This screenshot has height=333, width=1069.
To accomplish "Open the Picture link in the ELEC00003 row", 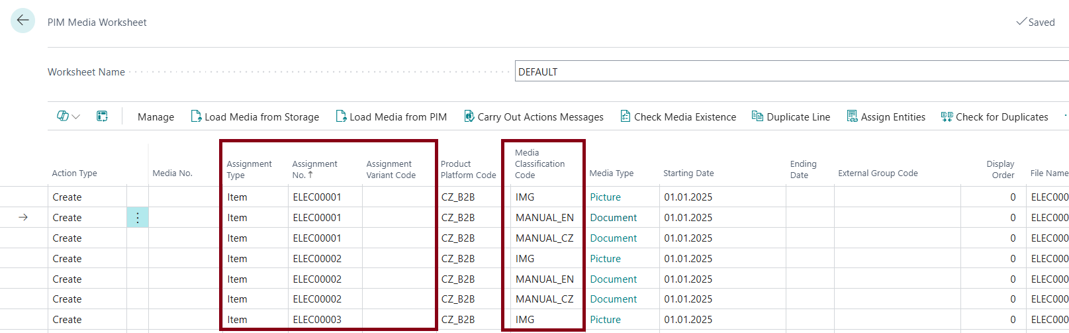I will pos(605,320).
